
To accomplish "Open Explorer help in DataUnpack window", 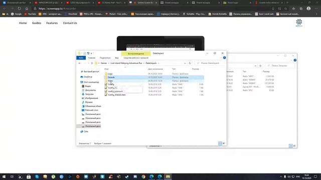I will 224,58.
